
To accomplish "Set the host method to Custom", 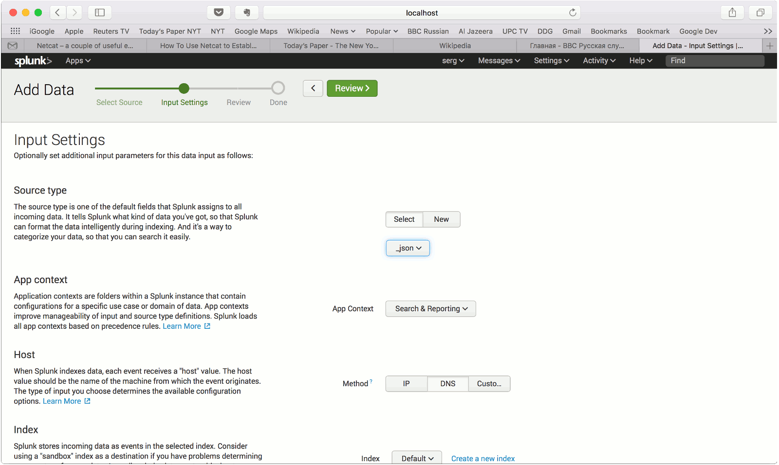I will click(489, 384).
